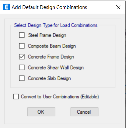Click the 'Select Design Type for Load Combinations' heading

pos(56,25)
